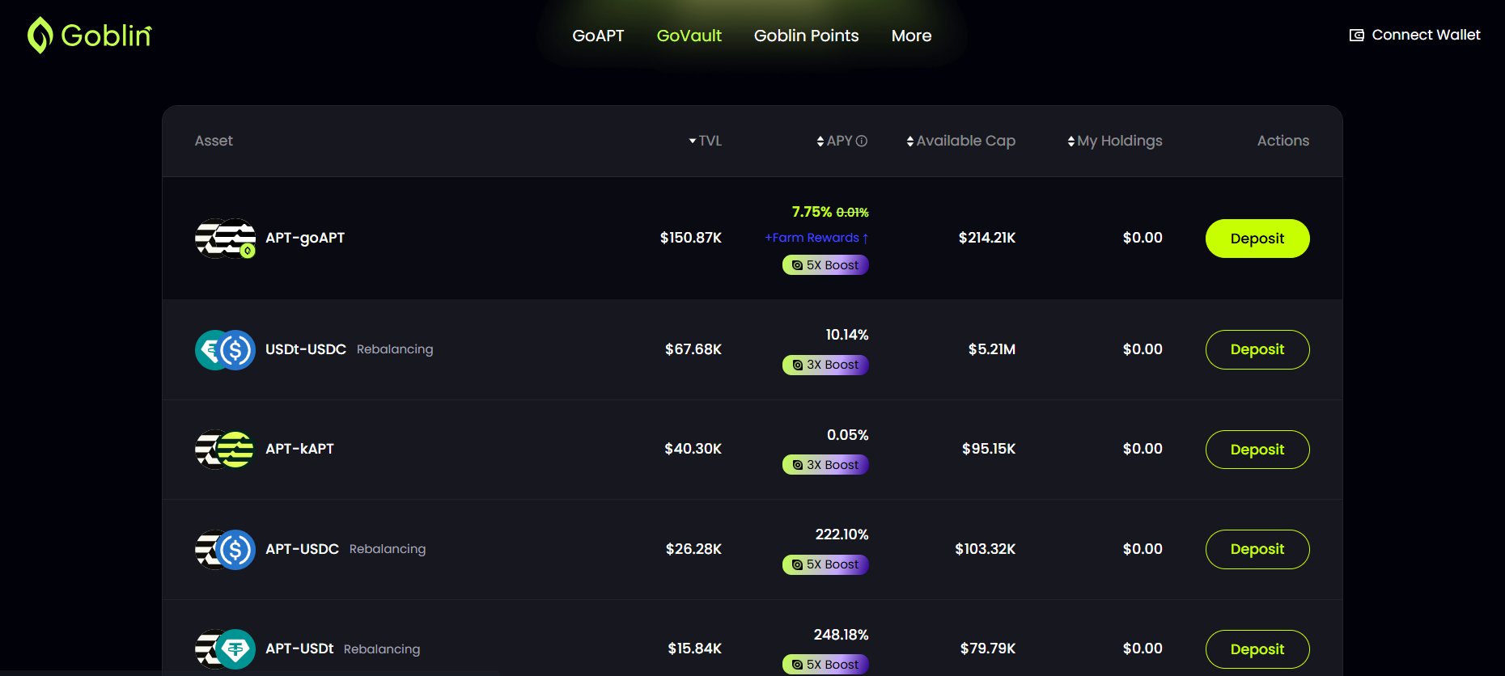Click the 3X Boost badge for APT-kAPT
The height and width of the screenshot is (676, 1505).
[x=825, y=465]
